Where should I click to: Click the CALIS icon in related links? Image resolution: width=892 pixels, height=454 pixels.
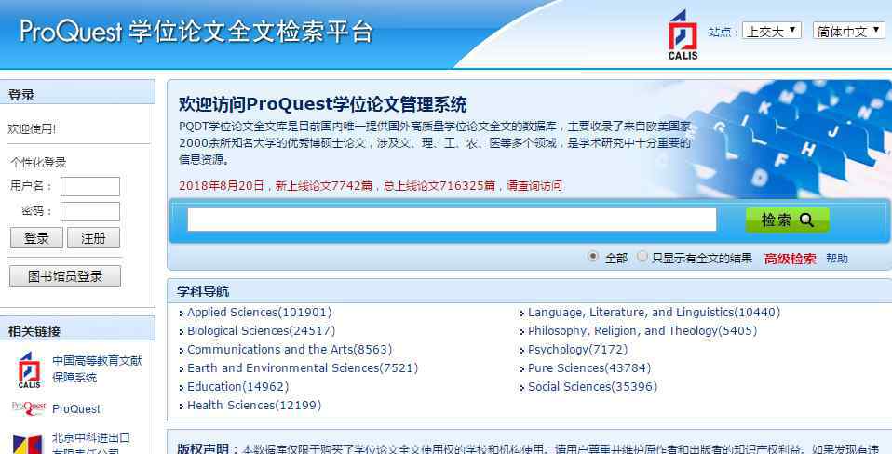point(29,370)
